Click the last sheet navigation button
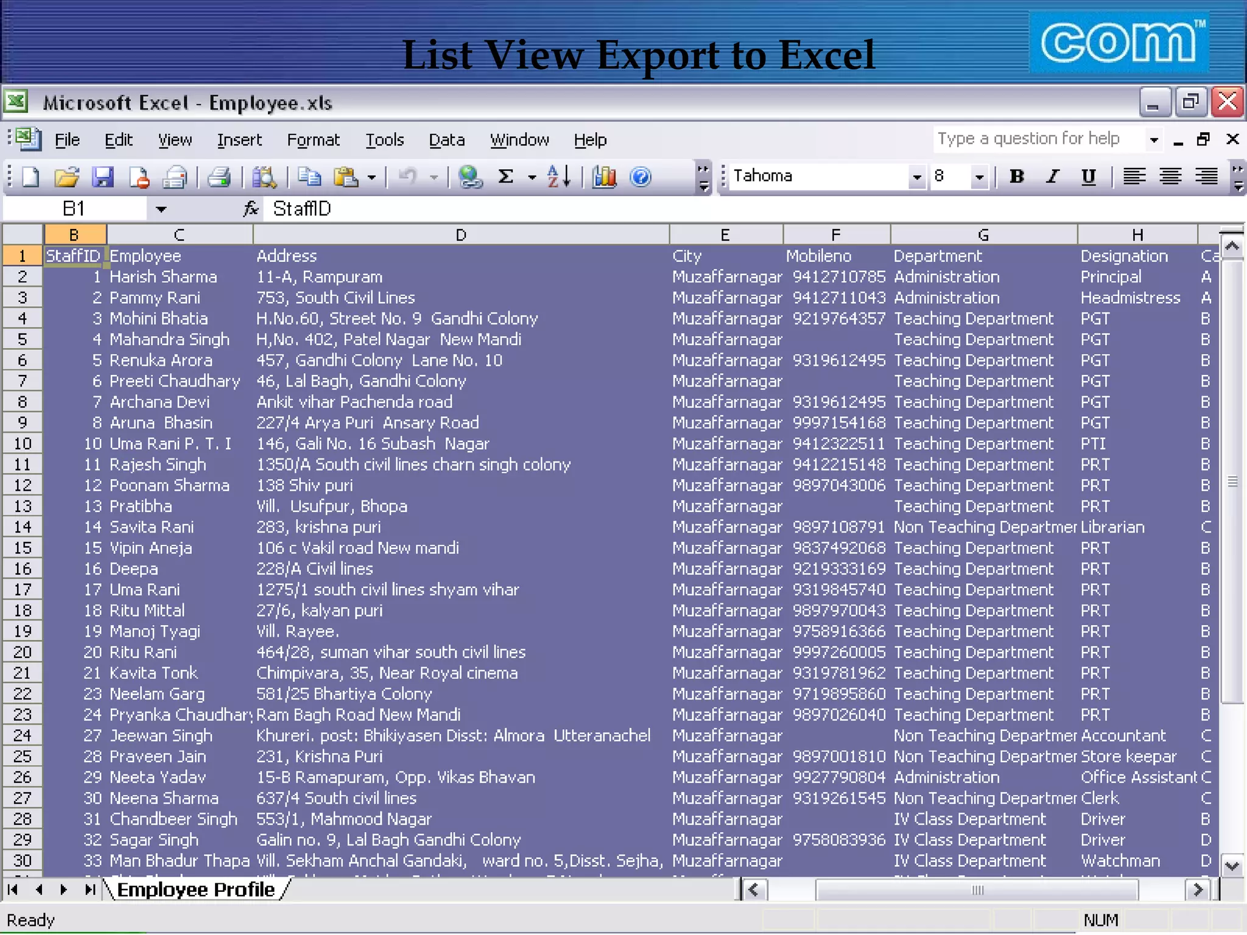Screen dimensions: 1247x935 click(90, 890)
